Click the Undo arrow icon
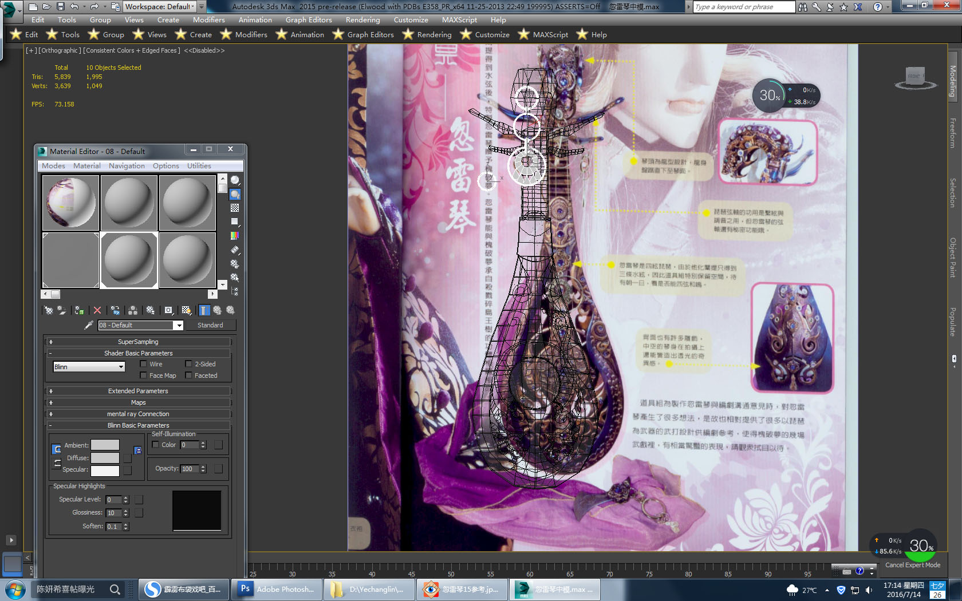This screenshot has width=962, height=601. 74,7
